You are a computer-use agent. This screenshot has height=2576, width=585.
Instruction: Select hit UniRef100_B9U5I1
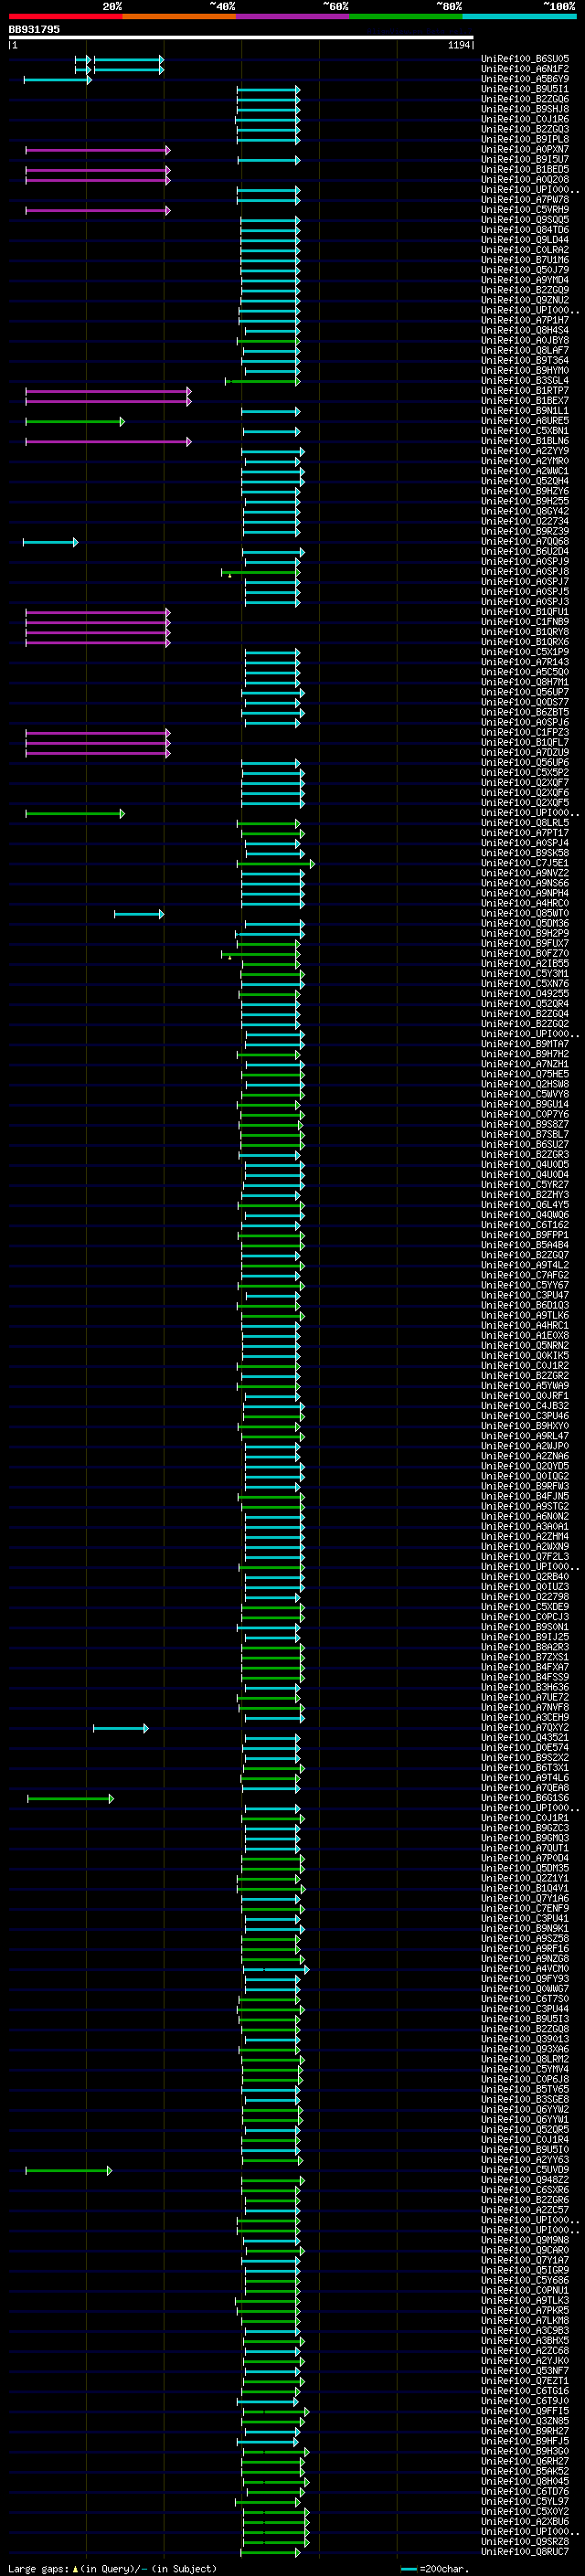[525, 89]
